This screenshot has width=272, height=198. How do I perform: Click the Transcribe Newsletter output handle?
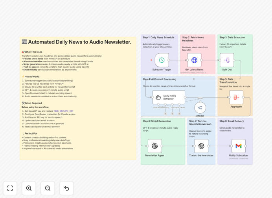coord(208,146)
